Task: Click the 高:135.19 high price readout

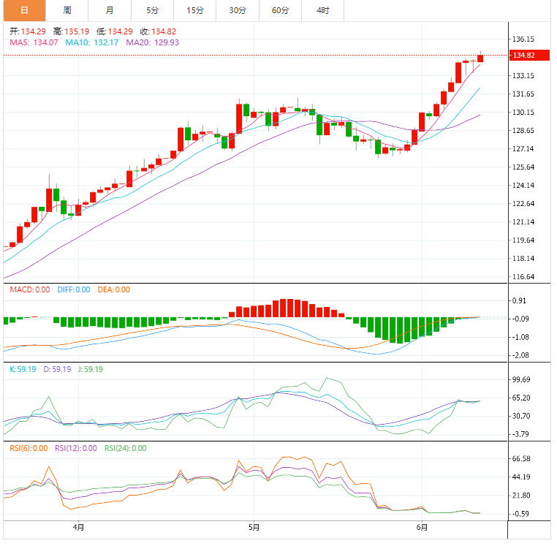Action: pyautogui.click(x=77, y=32)
